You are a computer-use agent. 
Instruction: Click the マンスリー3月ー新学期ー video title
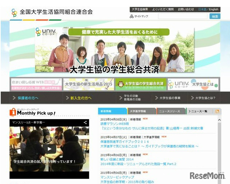pyautogui.click(x=28, y=122)
